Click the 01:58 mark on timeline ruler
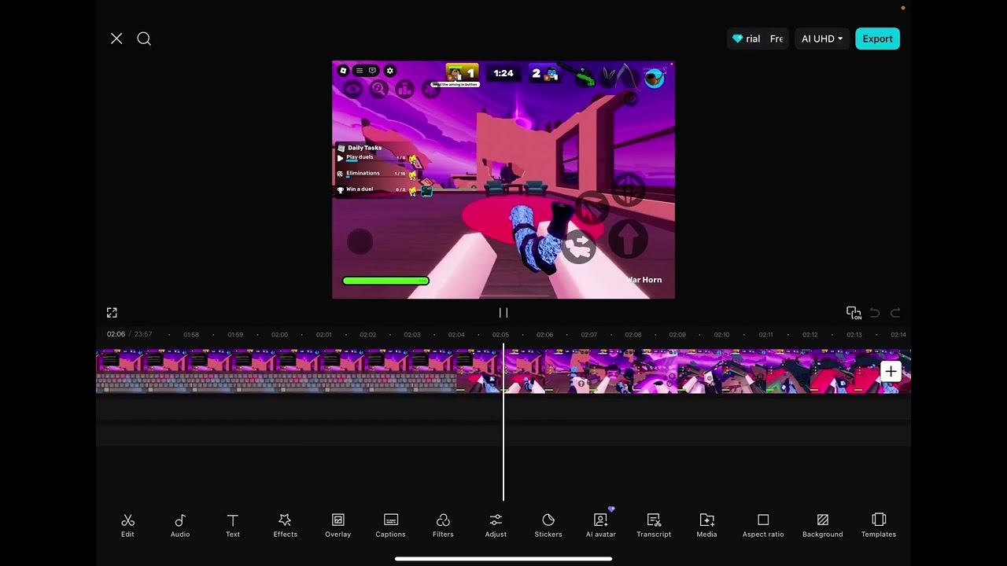This screenshot has height=566, width=1007. (x=191, y=335)
